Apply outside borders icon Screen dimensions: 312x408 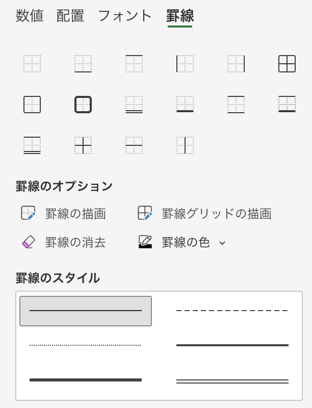pos(32,105)
